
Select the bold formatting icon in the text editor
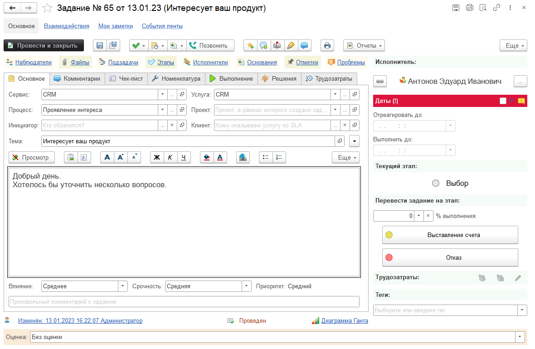click(x=156, y=157)
